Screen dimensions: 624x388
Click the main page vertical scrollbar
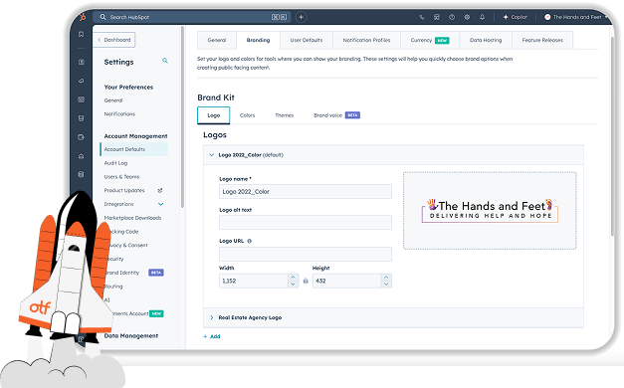click(x=612, y=136)
